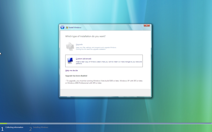Screen dimensions: 212x132
Task: Click the step number 1 indicator
Action: click(x=2, y=128)
